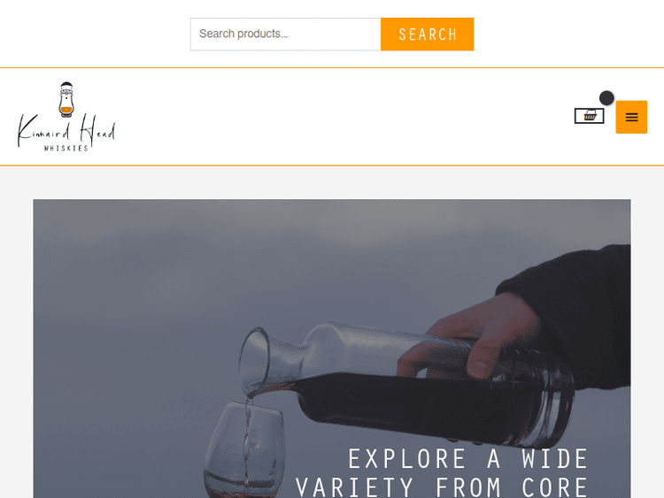
Task: Click the VARIETY FROM CORE heading line
Action: coord(442,487)
